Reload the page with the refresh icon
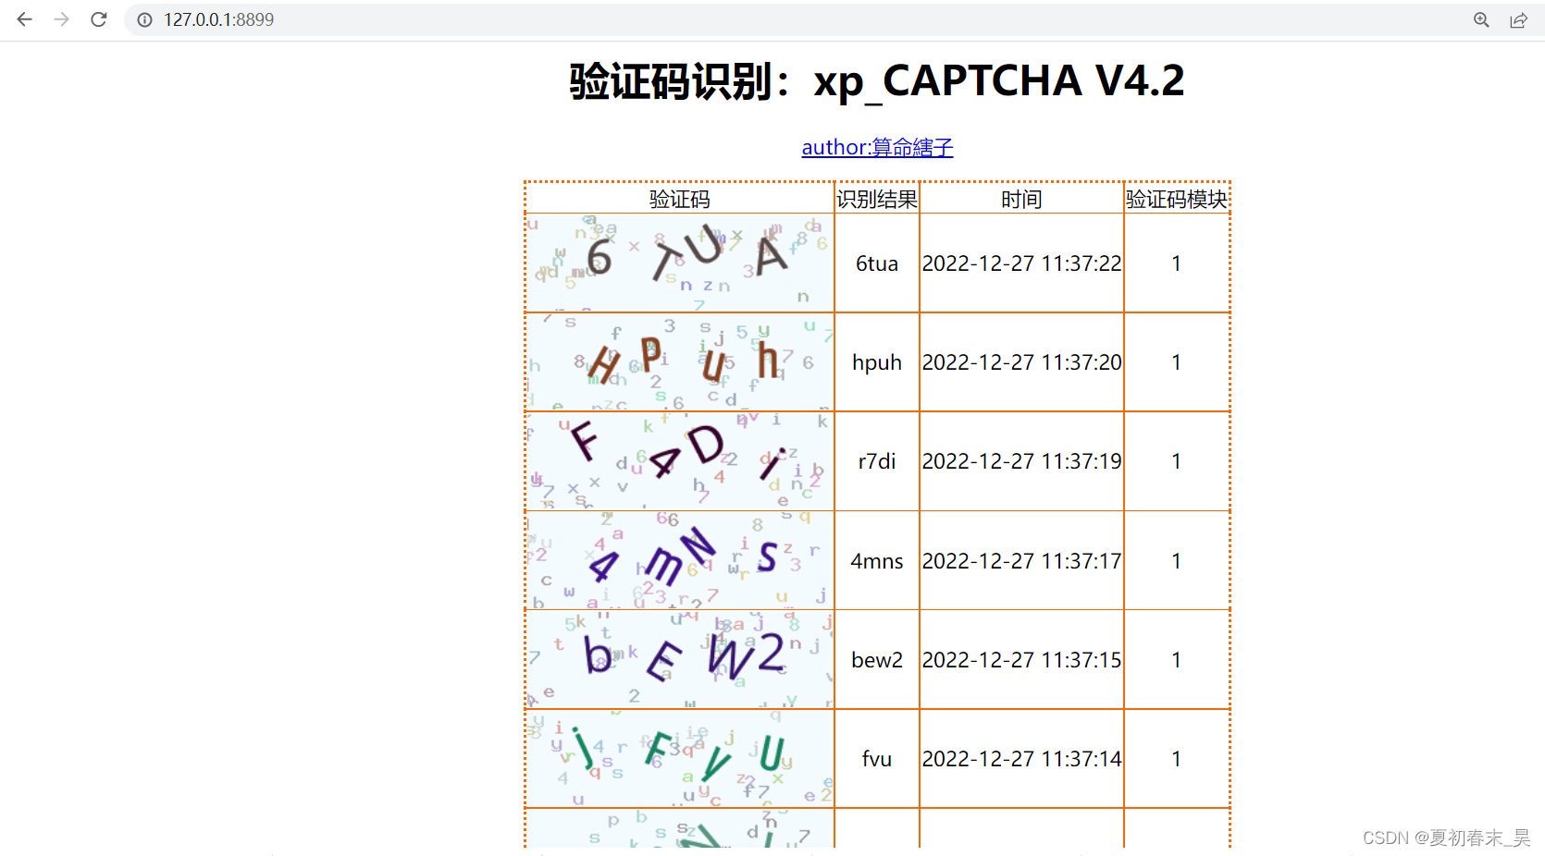 tap(99, 19)
